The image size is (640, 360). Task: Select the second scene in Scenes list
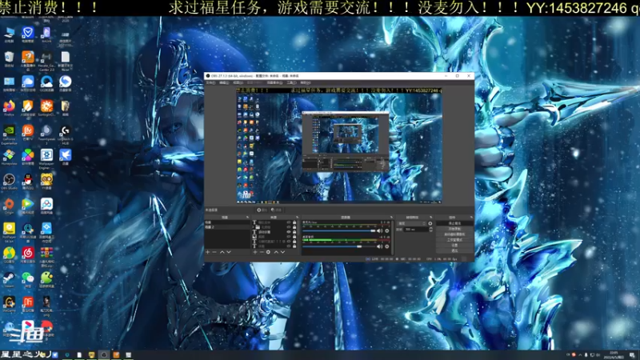point(227,227)
